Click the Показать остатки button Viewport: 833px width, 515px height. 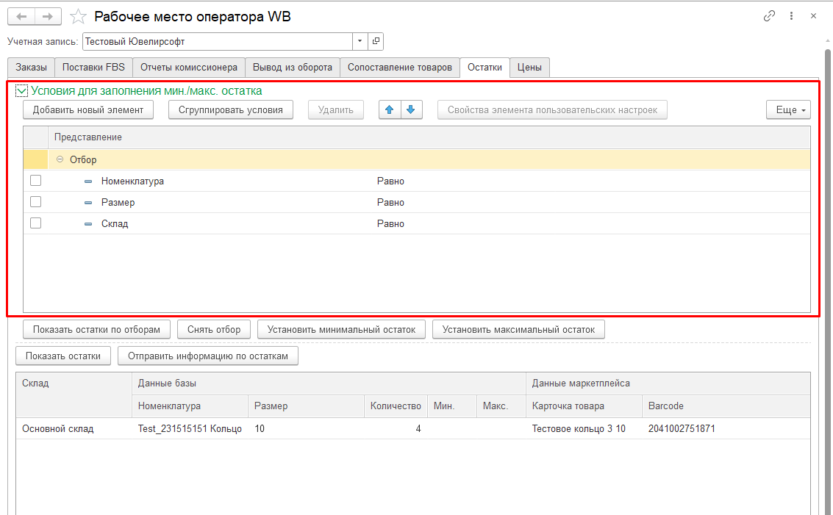63,356
